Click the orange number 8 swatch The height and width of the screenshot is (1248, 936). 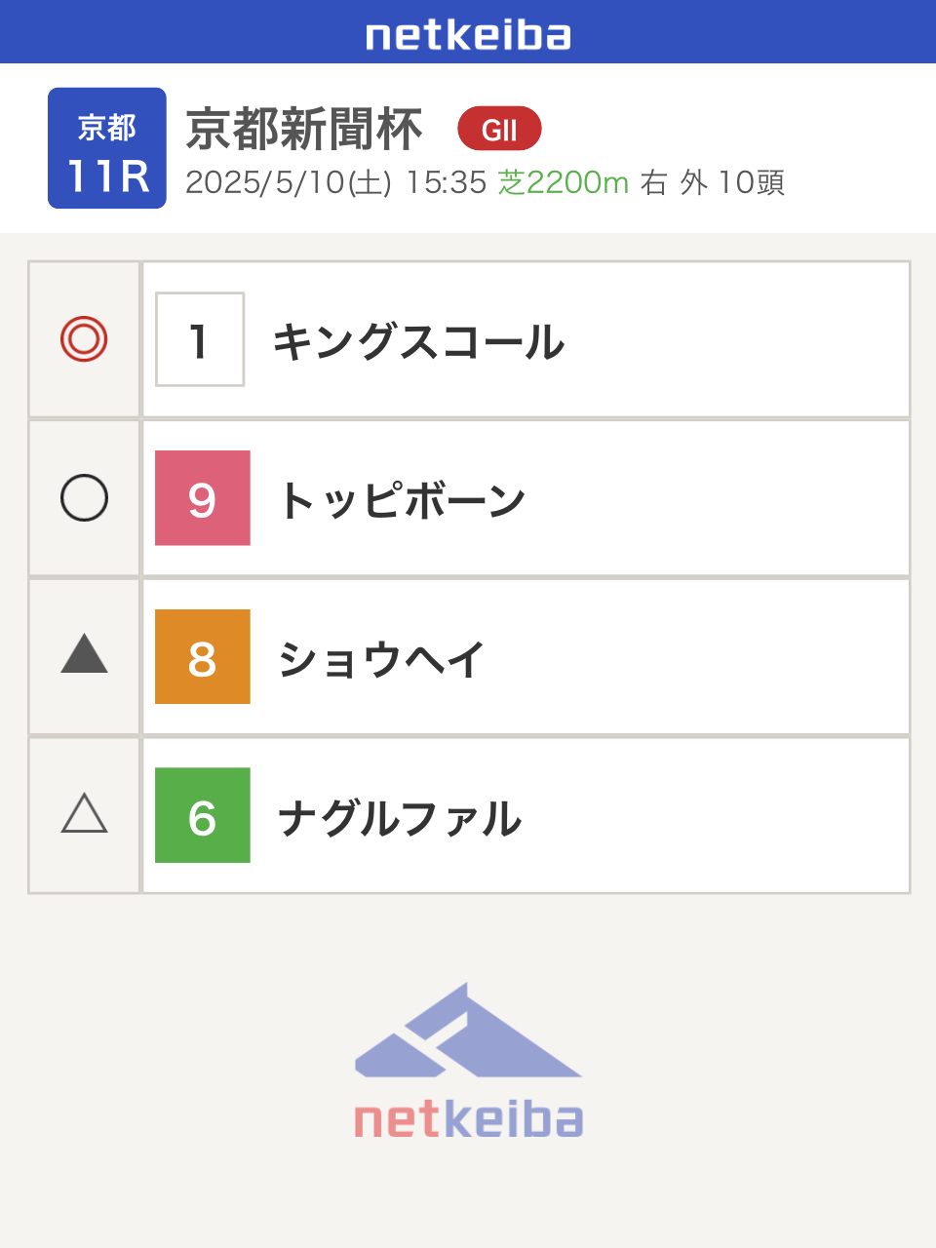[203, 657]
